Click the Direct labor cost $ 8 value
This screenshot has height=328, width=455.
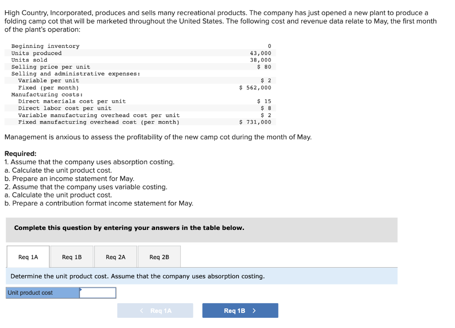click(266, 108)
